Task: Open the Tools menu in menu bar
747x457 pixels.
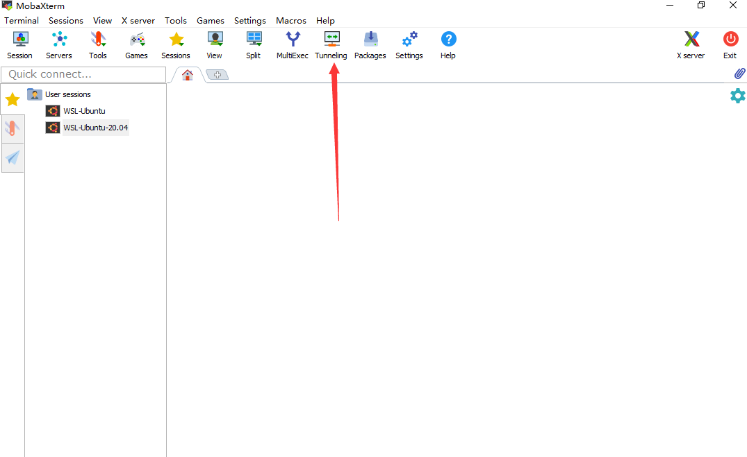Action: pos(176,20)
